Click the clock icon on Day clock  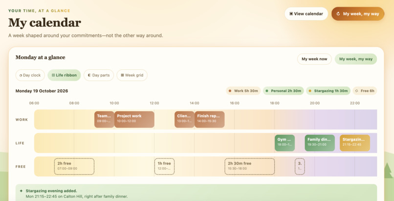click(x=21, y=75)
